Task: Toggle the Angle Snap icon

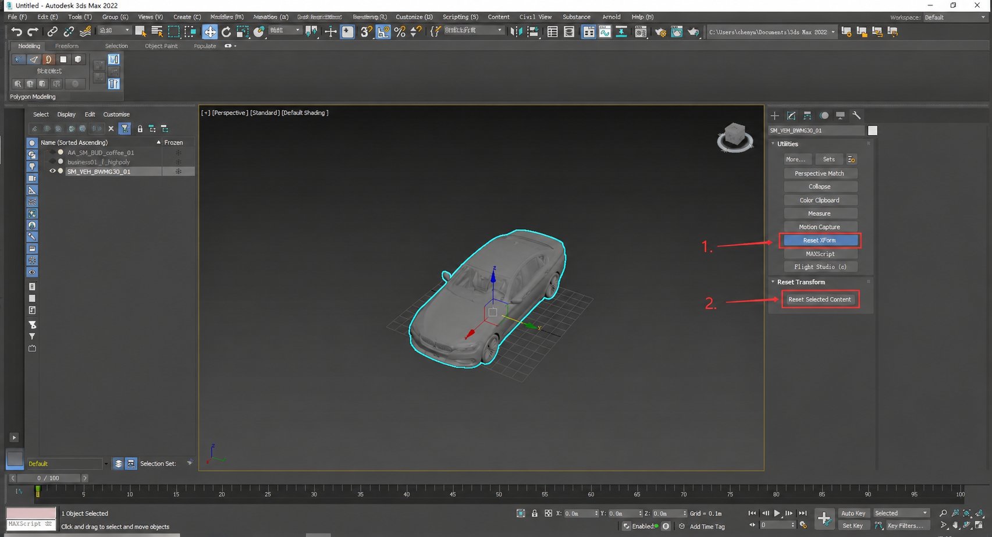Action: pyautogui.click(x=383, y=31)
